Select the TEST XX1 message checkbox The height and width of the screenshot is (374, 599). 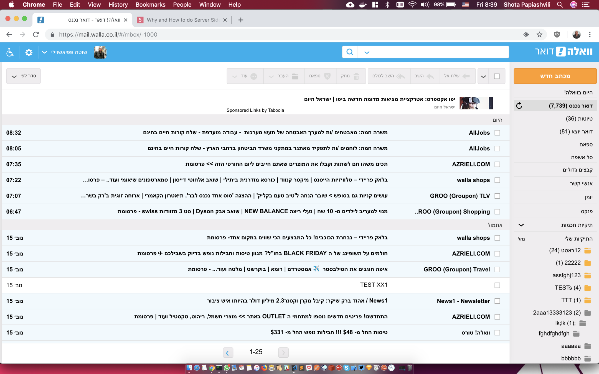click(x=497, y=285)
